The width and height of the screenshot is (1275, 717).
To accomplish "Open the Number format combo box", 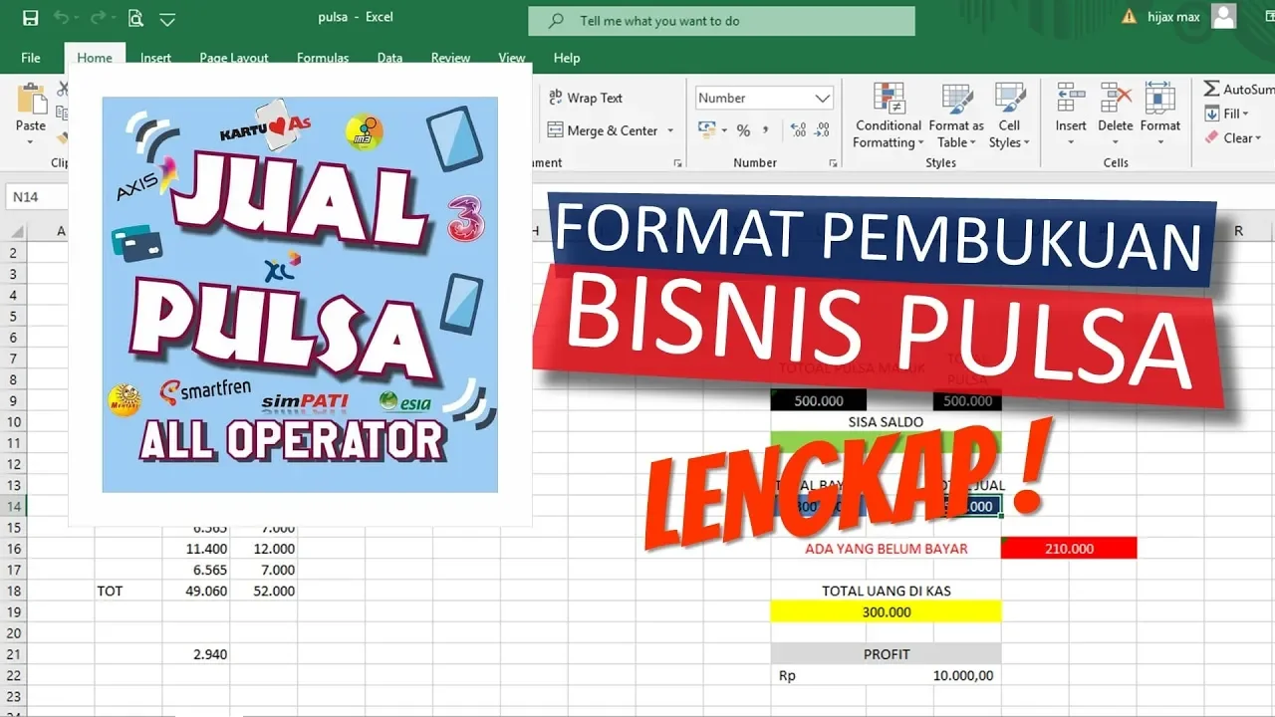I will coord(764,98).
